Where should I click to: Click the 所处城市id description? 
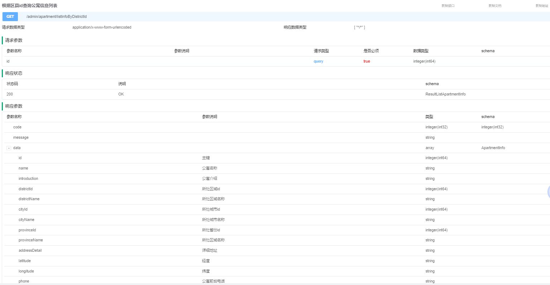pos(211,210)
